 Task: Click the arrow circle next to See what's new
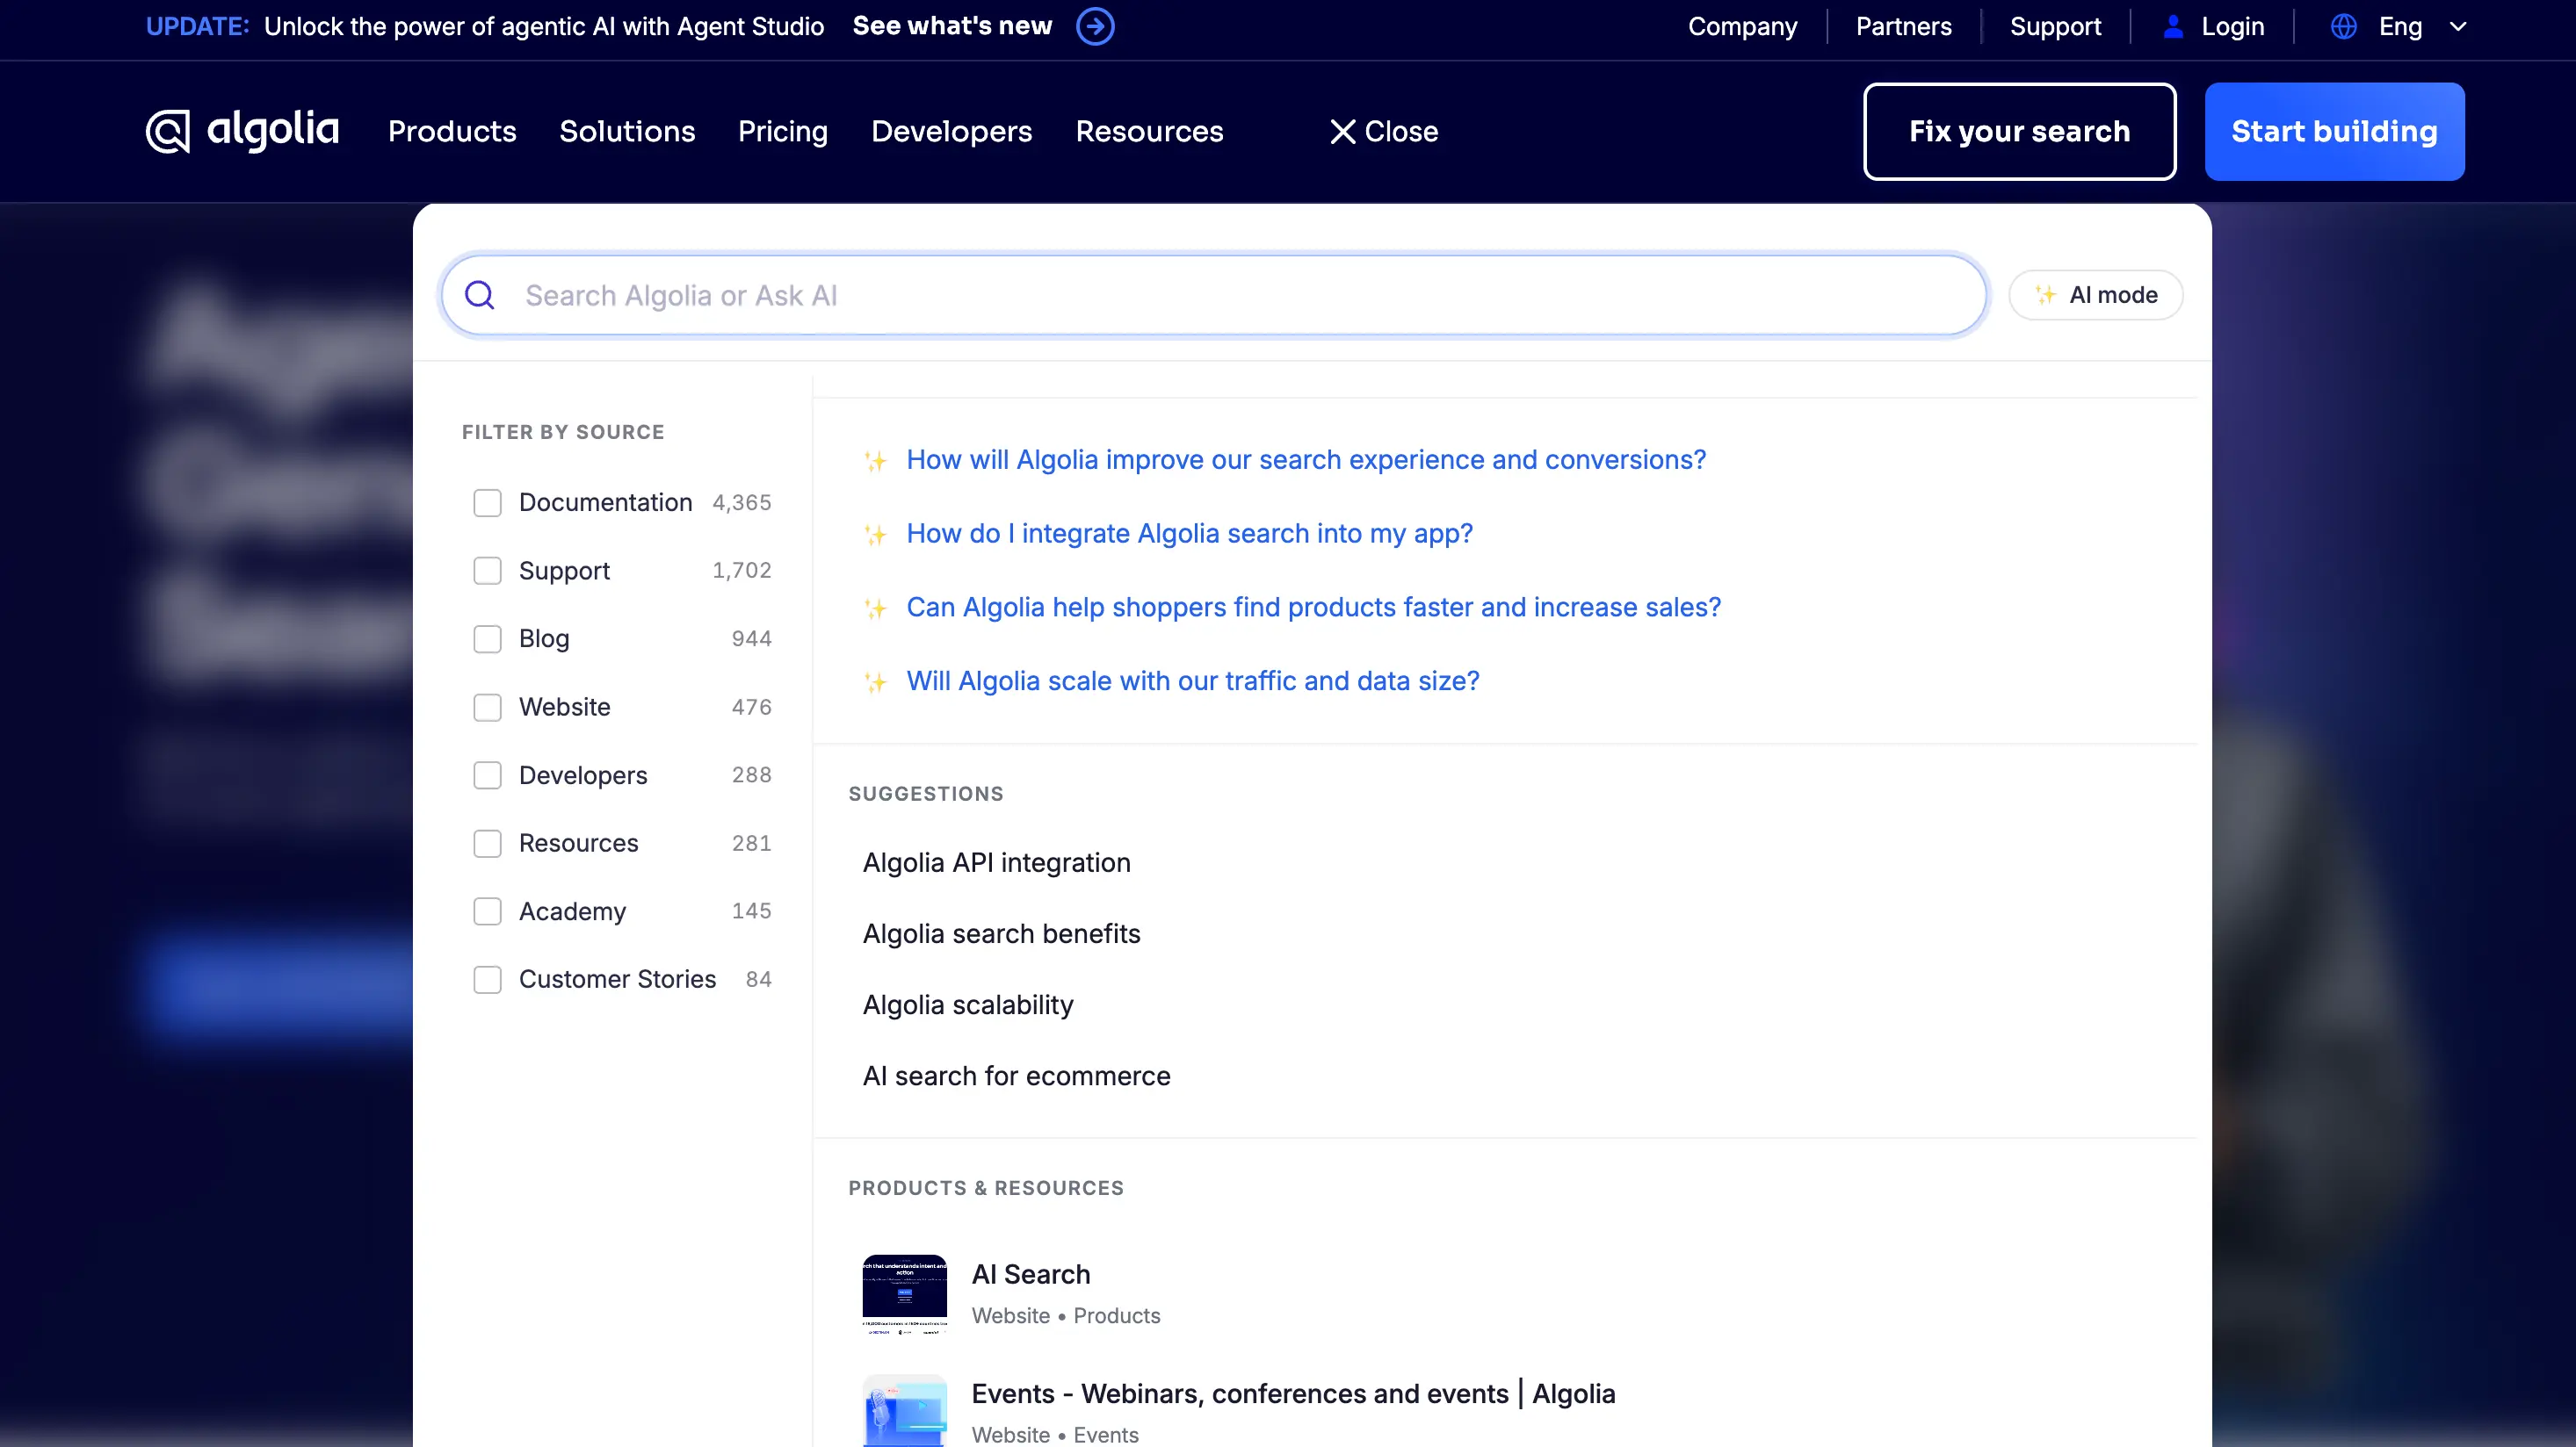pyautogui.click(x=1095, y=26)
